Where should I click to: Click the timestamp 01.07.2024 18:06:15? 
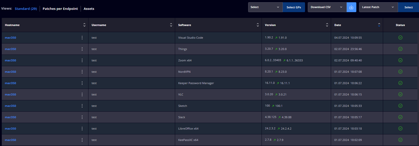pyautogui.click(x=348, y=94)
